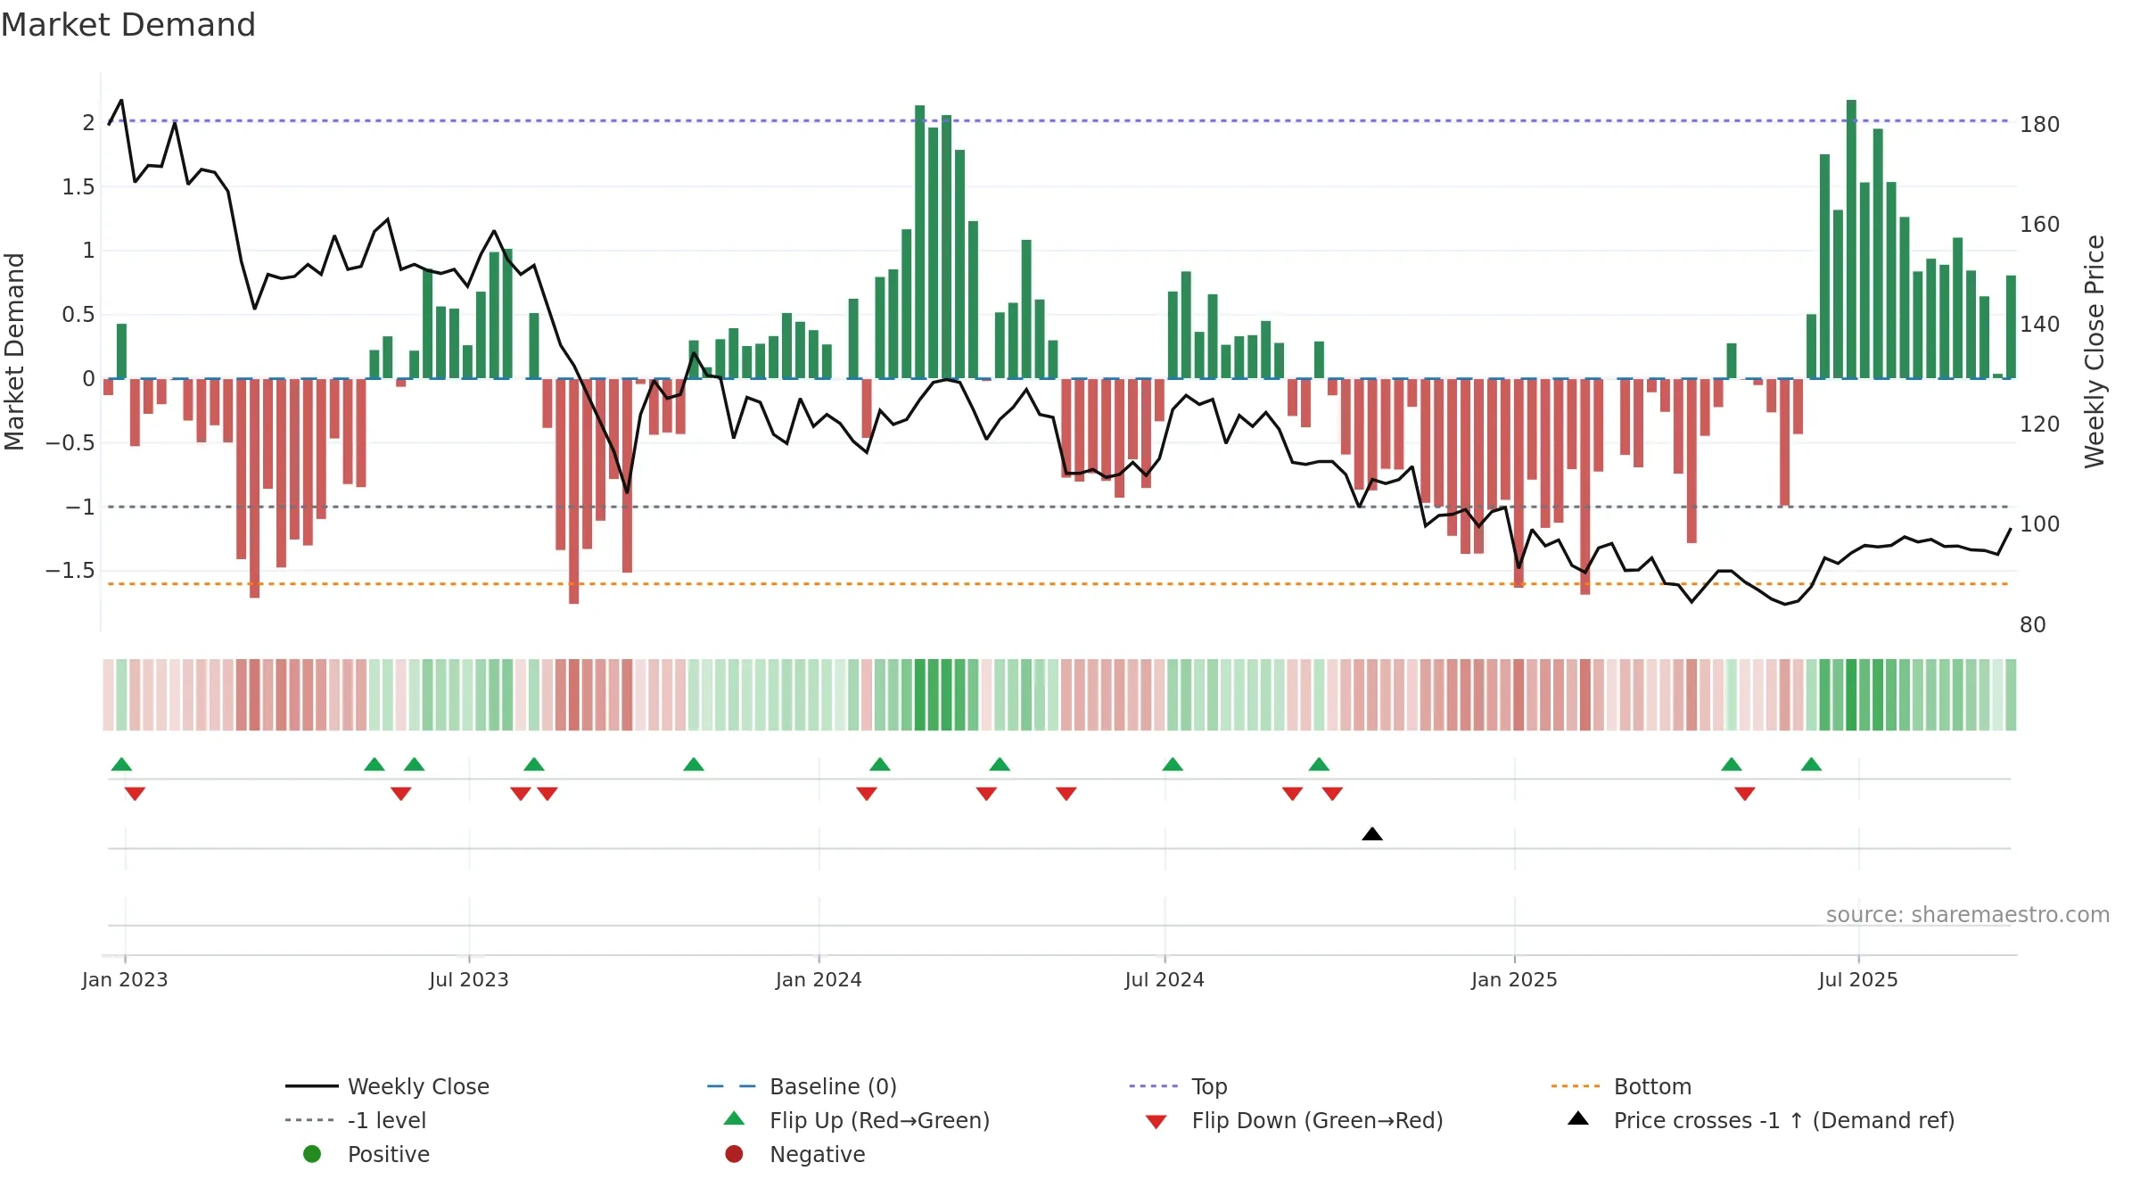Toggle Price crosses -1 legend entry

(x=1761, y=1120)
